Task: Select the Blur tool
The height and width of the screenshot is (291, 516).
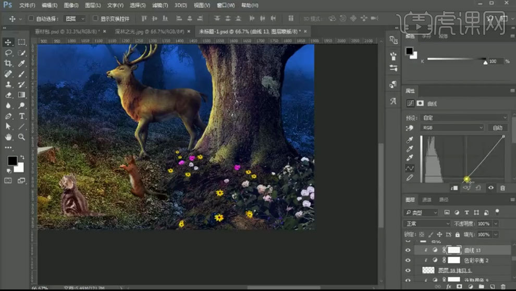Action: (8, 105)
